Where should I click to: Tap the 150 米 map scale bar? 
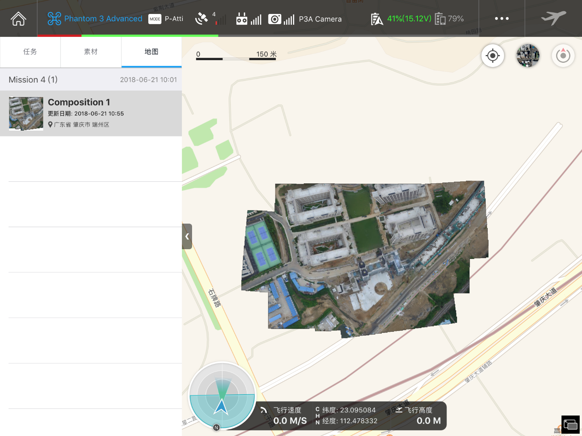pos(236,55)
